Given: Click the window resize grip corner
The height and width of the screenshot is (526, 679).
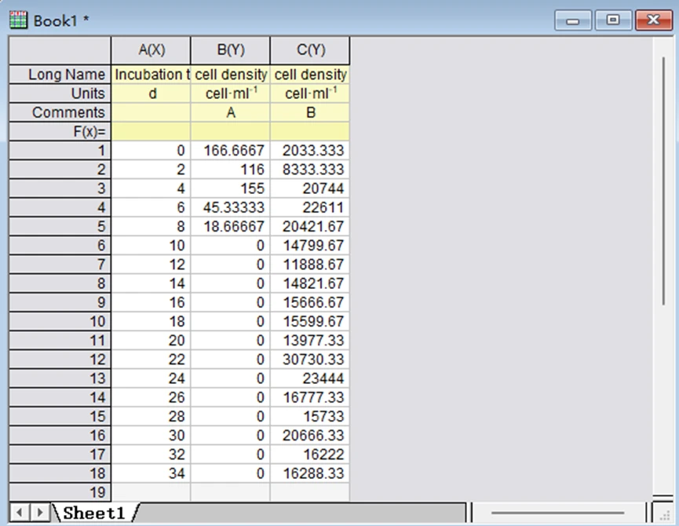Looking at the screenshot, I should coord(663,513).
